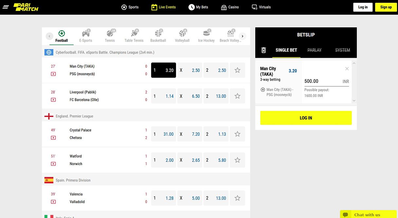The width and height of the screenshot is (398, 218).
Task: Switch to Parlay tab
Action: [x=315, y=50]
